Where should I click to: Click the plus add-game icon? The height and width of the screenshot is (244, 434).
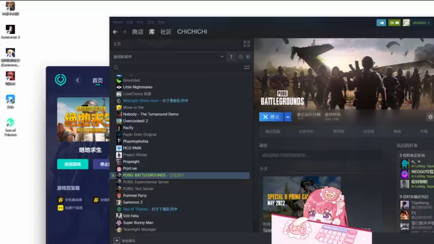(x=117, y=241)
